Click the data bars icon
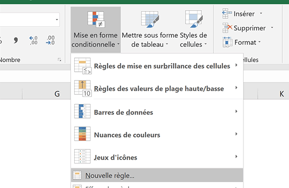The width and height of the screenshot is (289, 188). [82, 111]
